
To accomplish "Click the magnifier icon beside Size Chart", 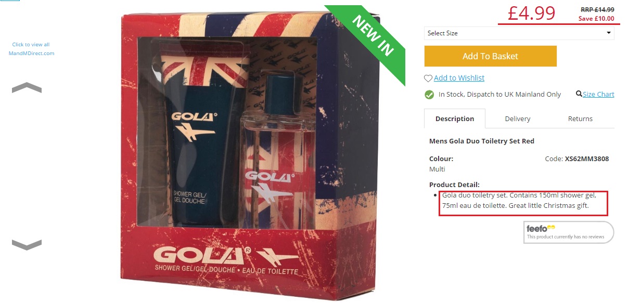I will coord(579,94).
